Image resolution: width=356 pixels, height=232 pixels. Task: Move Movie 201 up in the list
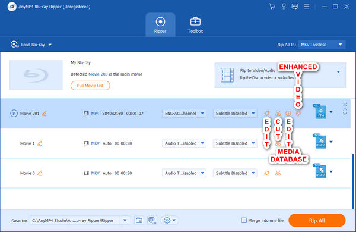tap(345, 109)
